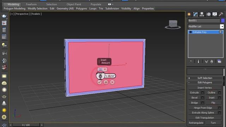Collapse the Edit Polygons rollout
This screenshot has height=127, width=226.
tap(205, 82)
